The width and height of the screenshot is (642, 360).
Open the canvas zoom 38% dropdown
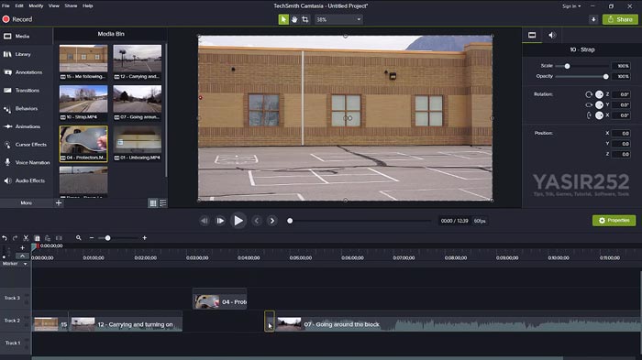click(338, 19)
